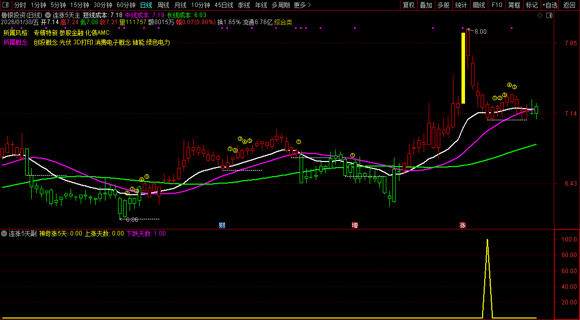Click the 神奇涨5天: 0.00 indicator value
The image size is (580, 320).
61,233
